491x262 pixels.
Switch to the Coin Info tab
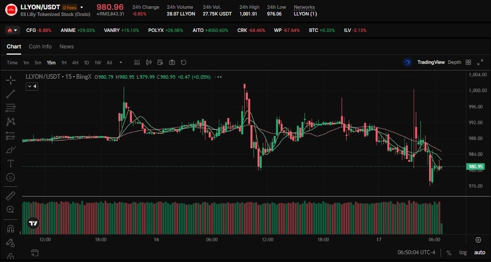point(40,46)
